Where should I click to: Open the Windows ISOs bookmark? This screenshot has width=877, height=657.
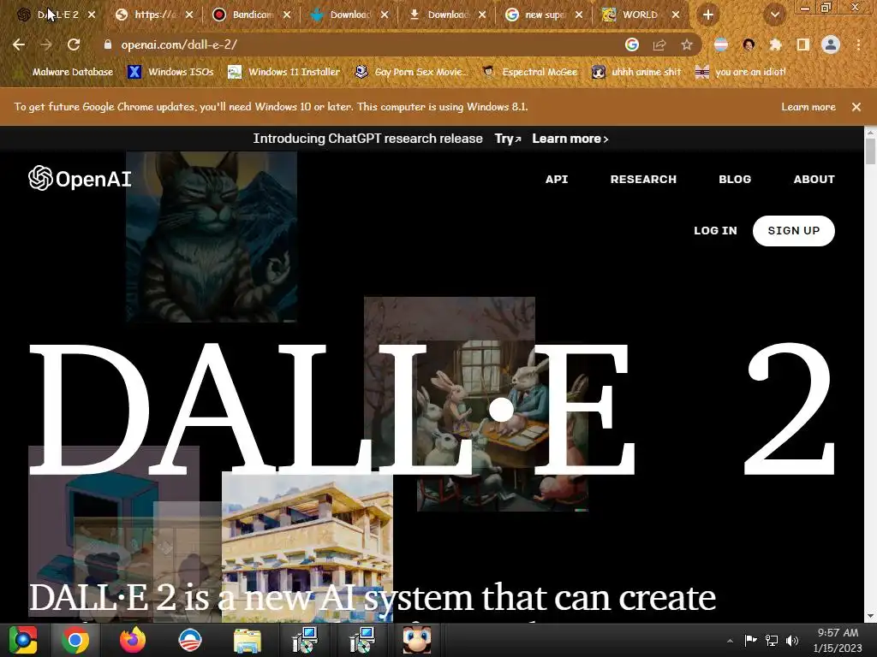click(171, 72)
